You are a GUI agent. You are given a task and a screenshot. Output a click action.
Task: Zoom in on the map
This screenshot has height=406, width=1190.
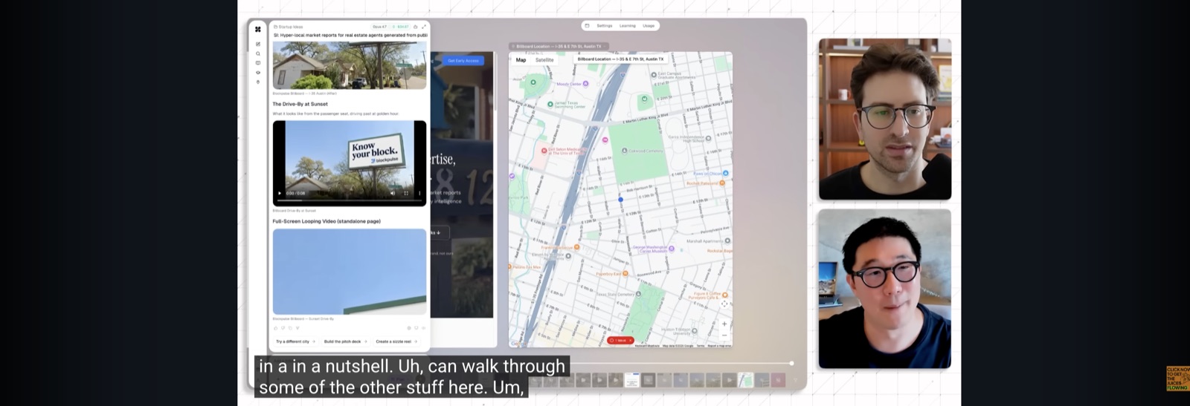pyautogui.click(x=724, y=324)
